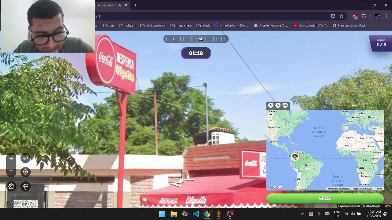Open a new browser tab

pyautogui.click(x=135, y=5)
